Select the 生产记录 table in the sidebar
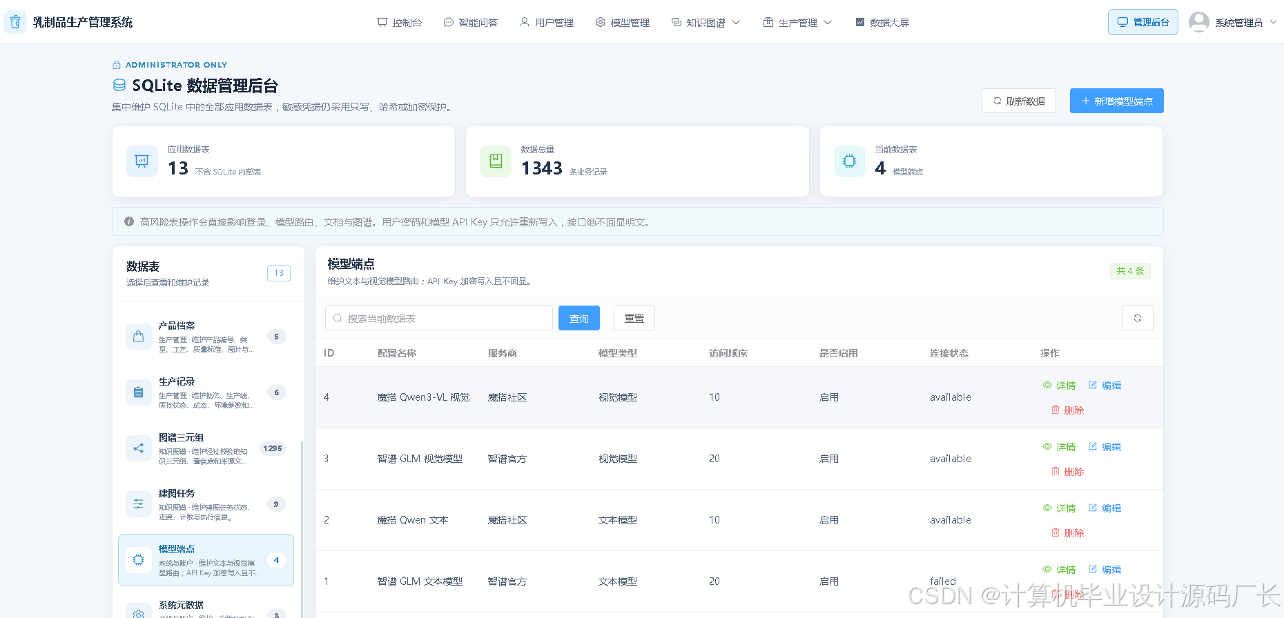Viewport: 1284px width, 618px height. point(206,392)
